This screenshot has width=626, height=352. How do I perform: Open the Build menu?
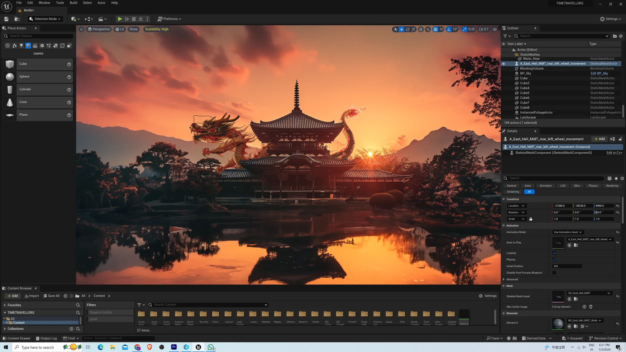(x=73, y=3)
